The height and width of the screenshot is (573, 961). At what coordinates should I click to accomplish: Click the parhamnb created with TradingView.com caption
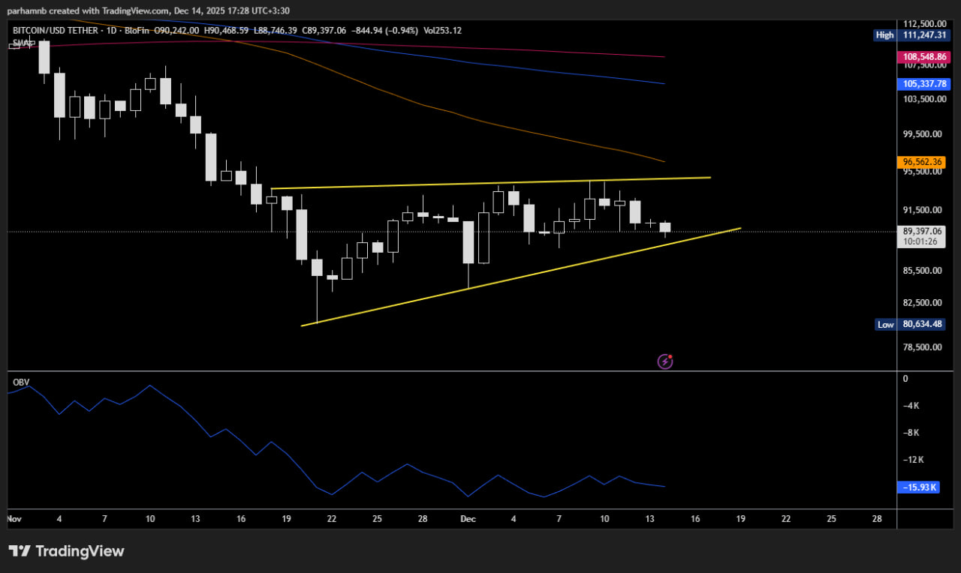click(148, 10)
